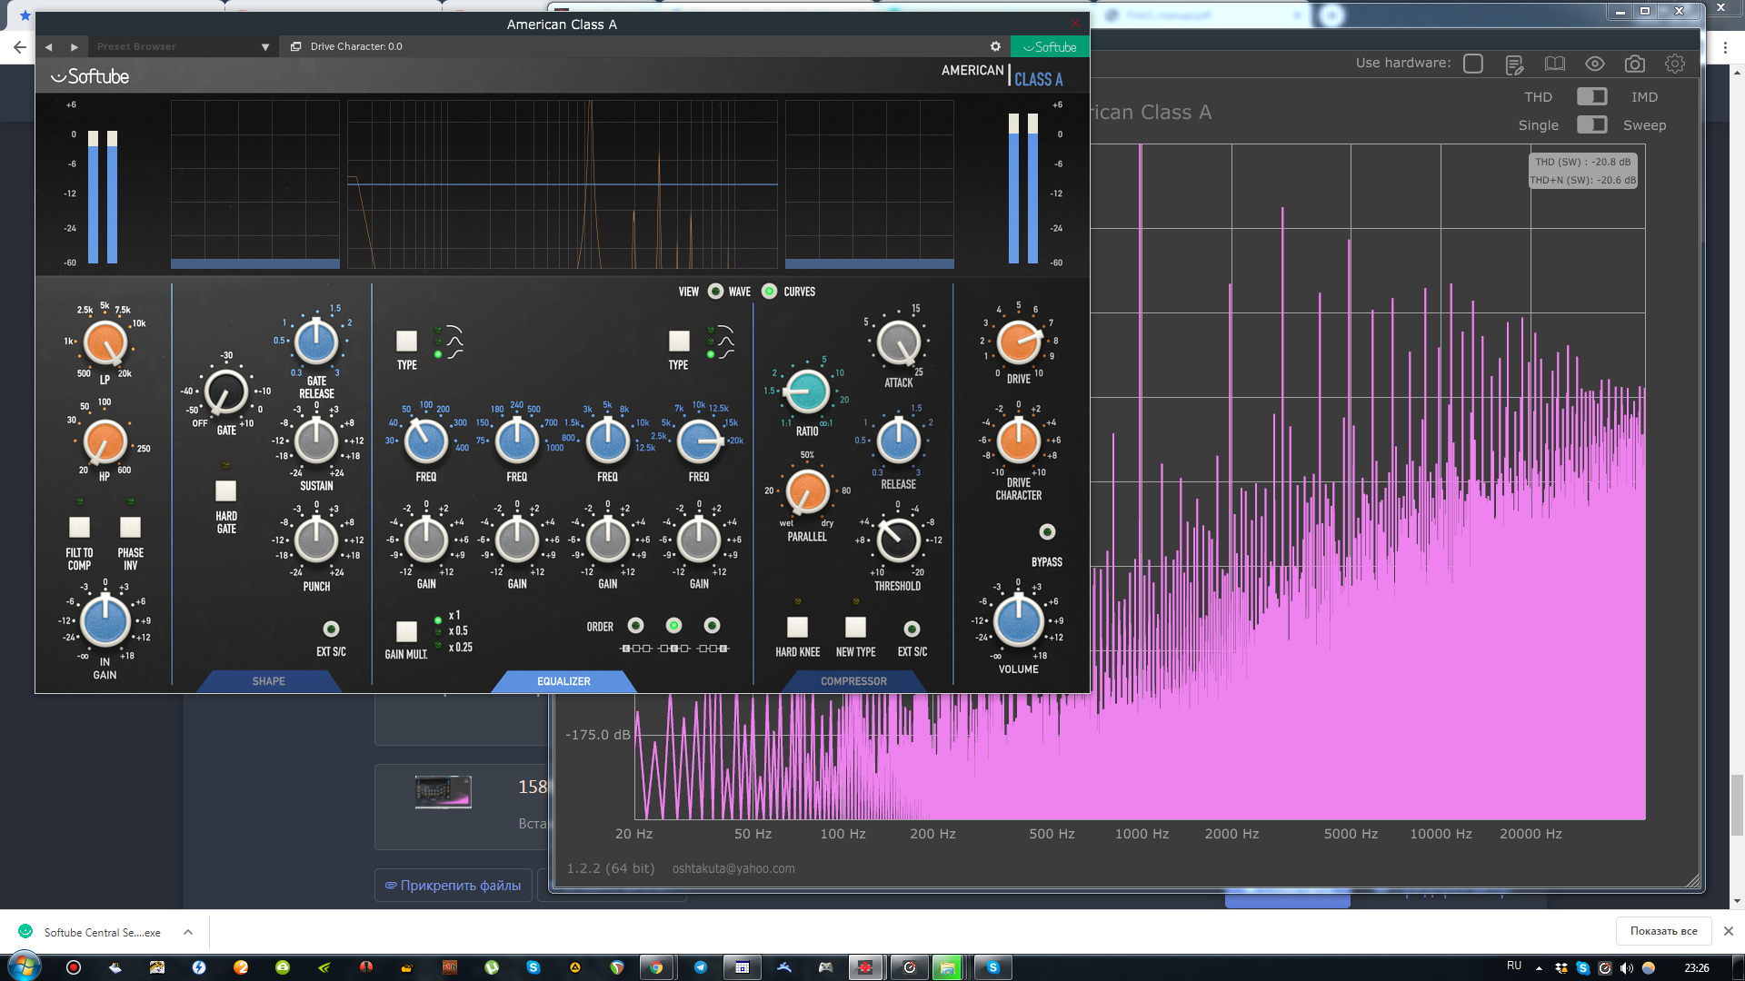This screenshot has width=1745, height=981.
Task: Toggle the FILT TO COMP button
Action: [x=80, y=527]
